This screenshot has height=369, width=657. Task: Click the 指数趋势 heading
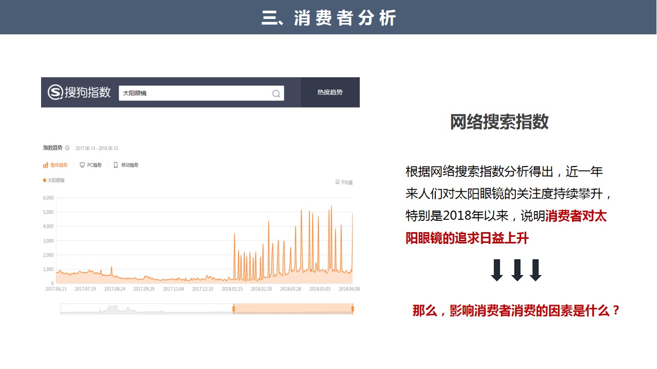pyautogui.click(x=52, y=148)
